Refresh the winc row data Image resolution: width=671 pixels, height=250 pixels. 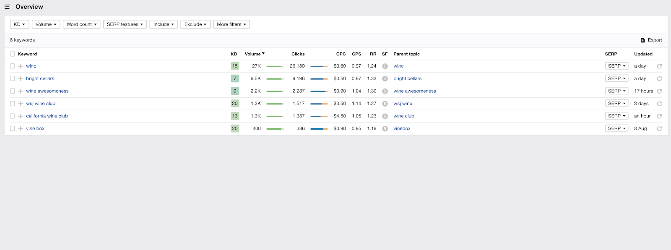click(659, 66)
